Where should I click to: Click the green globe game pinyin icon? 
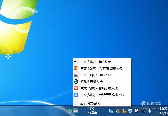pyautogui.click(x=76, y=81)
